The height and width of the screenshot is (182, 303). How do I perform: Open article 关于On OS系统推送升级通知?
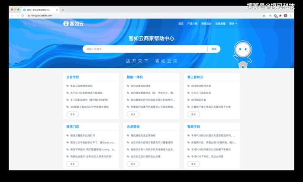[x=86, y=93]
